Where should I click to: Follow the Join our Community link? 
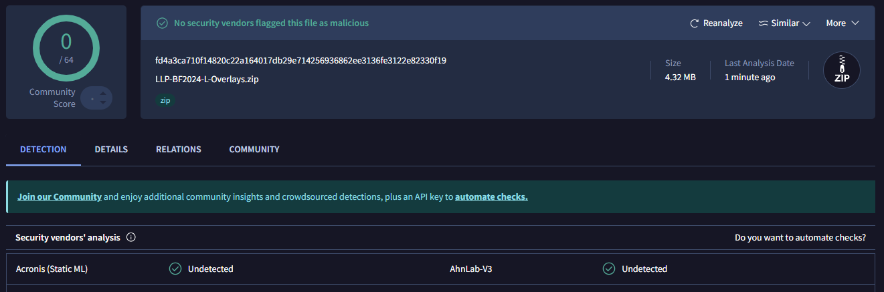tap(60, 197)
